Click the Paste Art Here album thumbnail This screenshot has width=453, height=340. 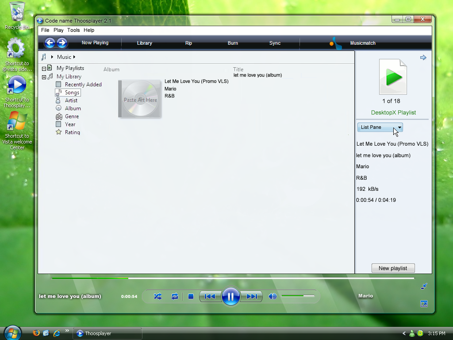(139, 99)
